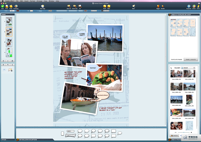Click the Save icon in toolbar
Viewport: 201px width, 142px height.
(3, 6)
